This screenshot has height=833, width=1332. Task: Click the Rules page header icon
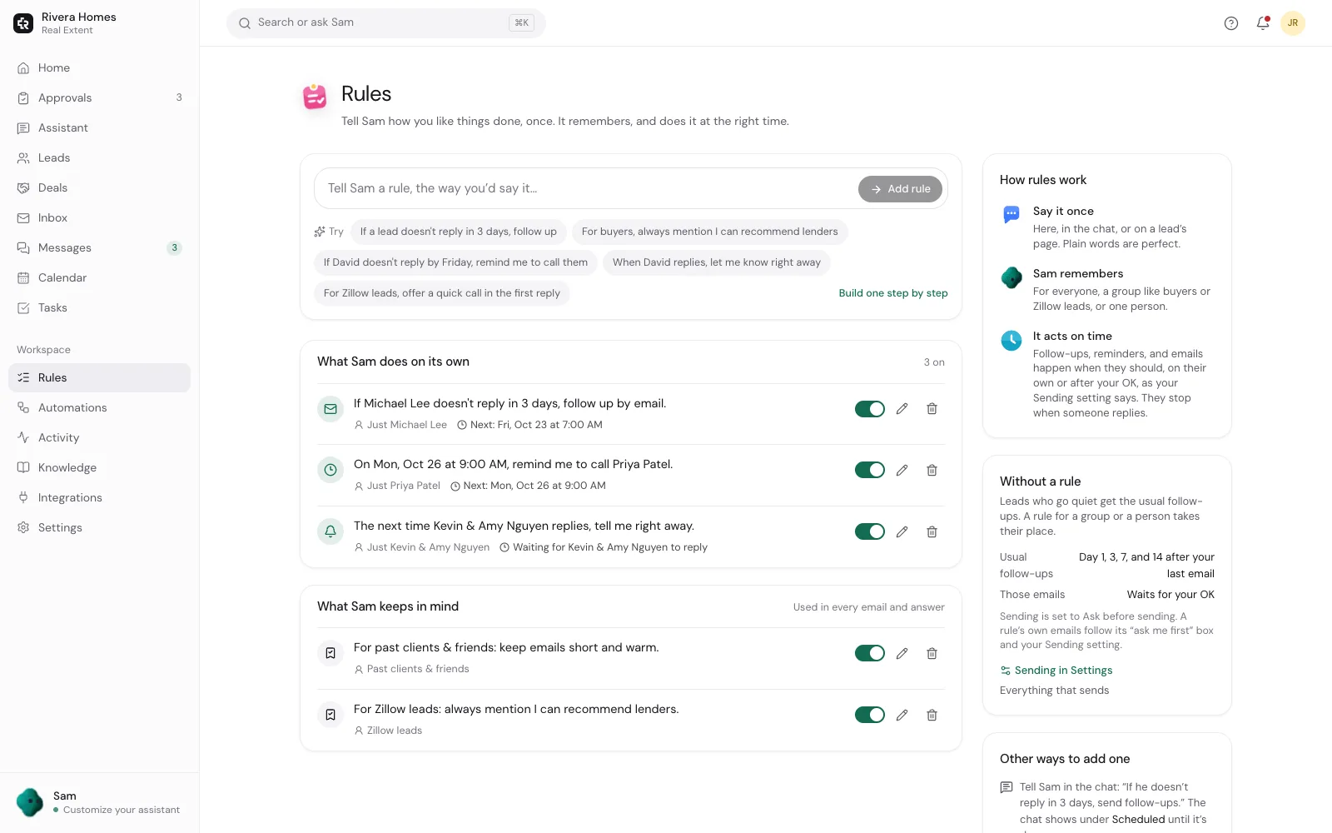[315, 97]
